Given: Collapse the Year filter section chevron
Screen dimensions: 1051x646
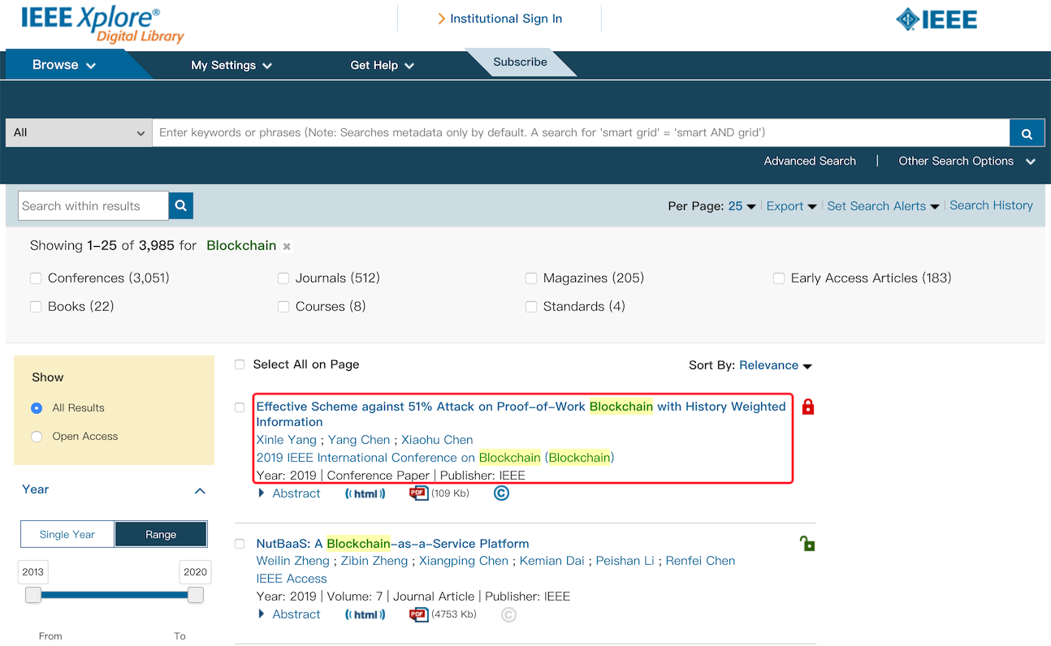Looking at the screenshot, I should click(x=200, y=491).
